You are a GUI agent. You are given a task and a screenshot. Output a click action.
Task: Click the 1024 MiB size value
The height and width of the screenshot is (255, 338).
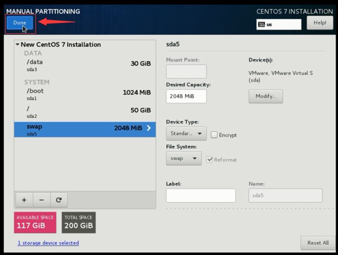click(137, 93)
